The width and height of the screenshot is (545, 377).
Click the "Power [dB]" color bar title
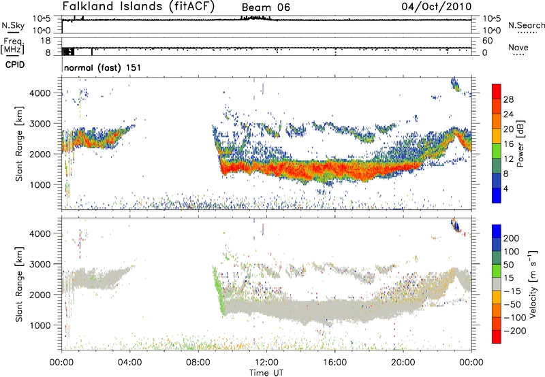(x=520, y=144)
